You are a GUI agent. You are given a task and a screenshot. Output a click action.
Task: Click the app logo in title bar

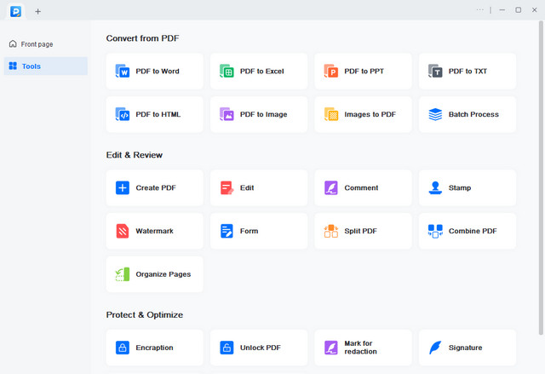pyautogui.click(x=15, y=11)
